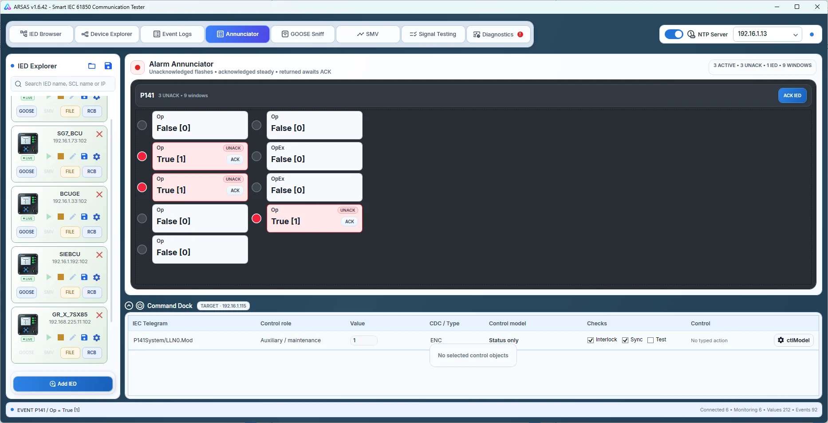
Task: Click the red Alarm Annunciator record icon
Action: pos(138,67)
